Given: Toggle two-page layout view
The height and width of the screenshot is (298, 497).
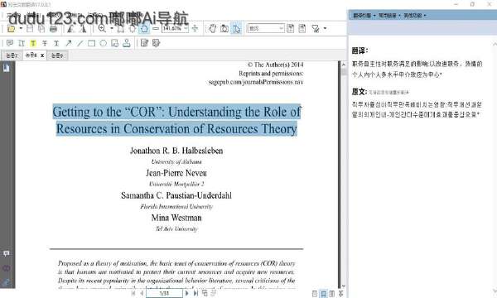Looking at the screenshot, I should (x=332, y=294).
